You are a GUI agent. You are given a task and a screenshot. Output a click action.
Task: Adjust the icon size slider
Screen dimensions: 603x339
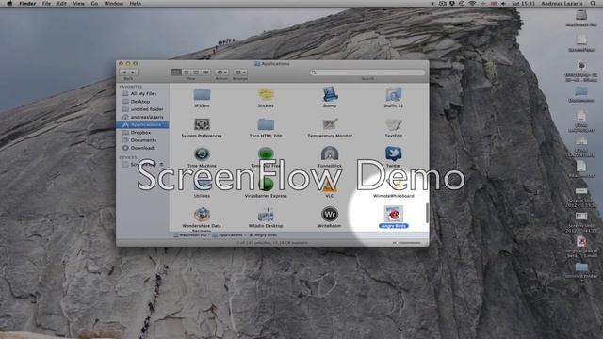point(408,243)
